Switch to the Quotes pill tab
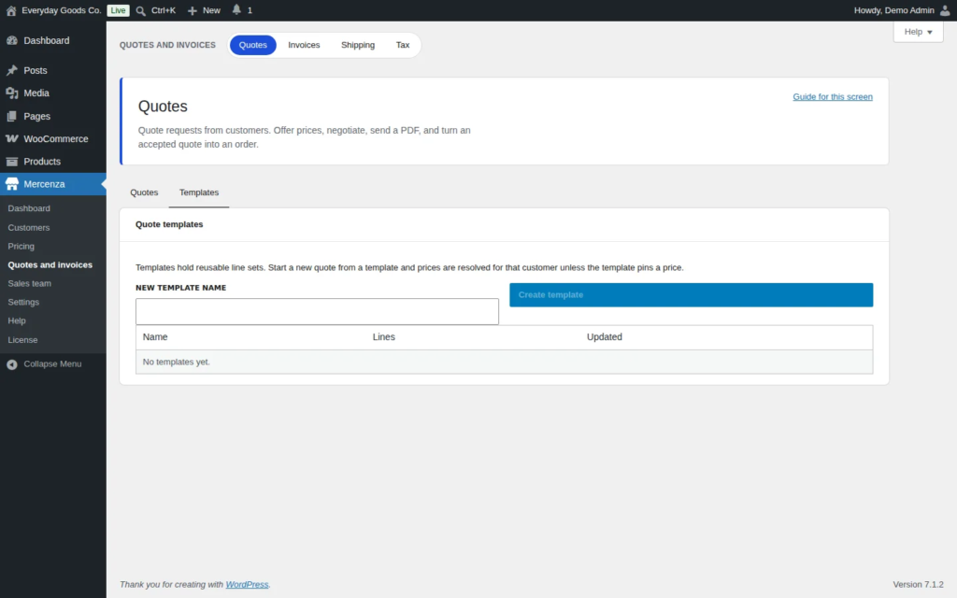The height and width of the screenshot is (598, 957). tap(252, 45)
